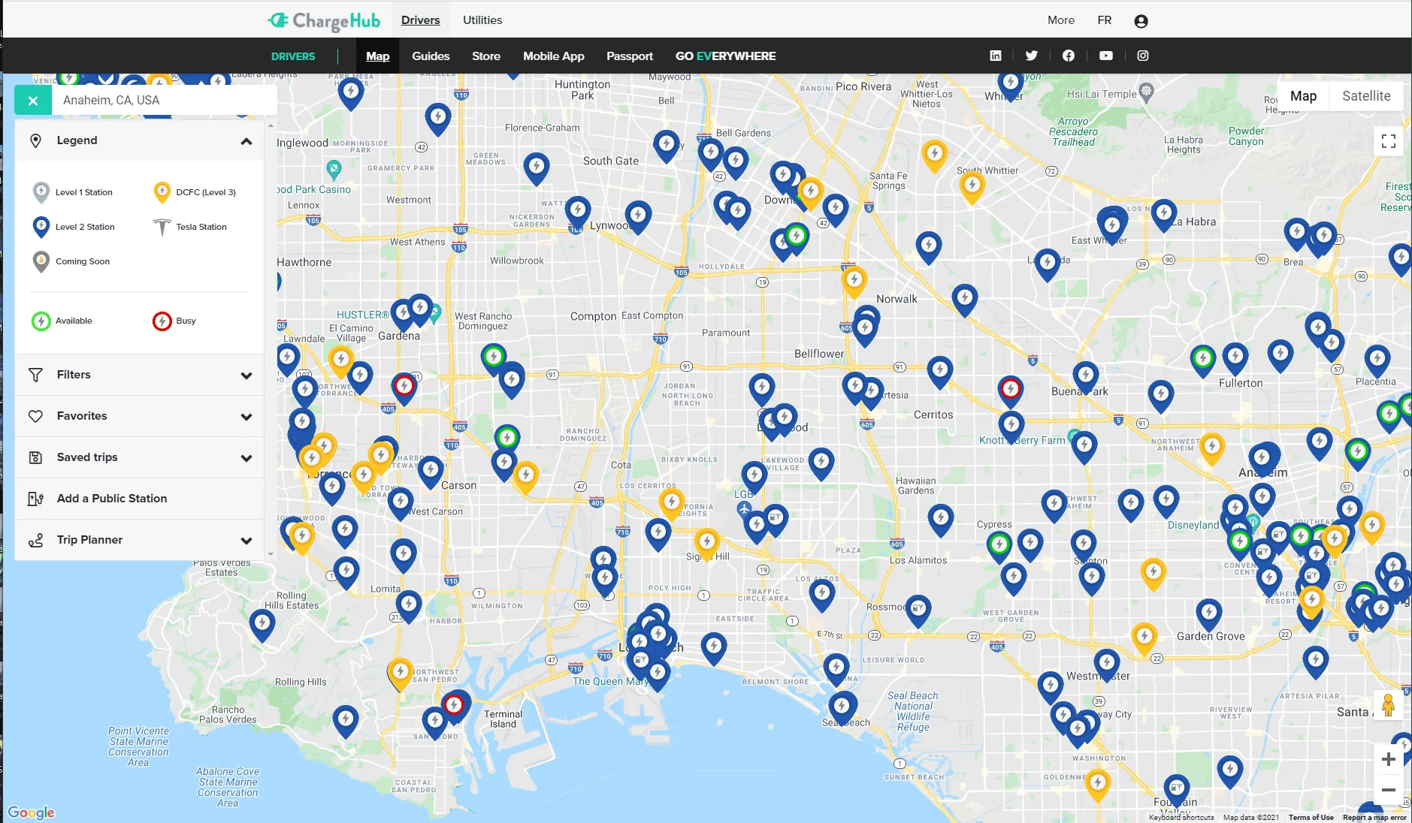The height and width of the screenshot is (823, 1412).
Task: Open the Twitter social icon
Action: pyautogui.click(x=1032, y=56)
